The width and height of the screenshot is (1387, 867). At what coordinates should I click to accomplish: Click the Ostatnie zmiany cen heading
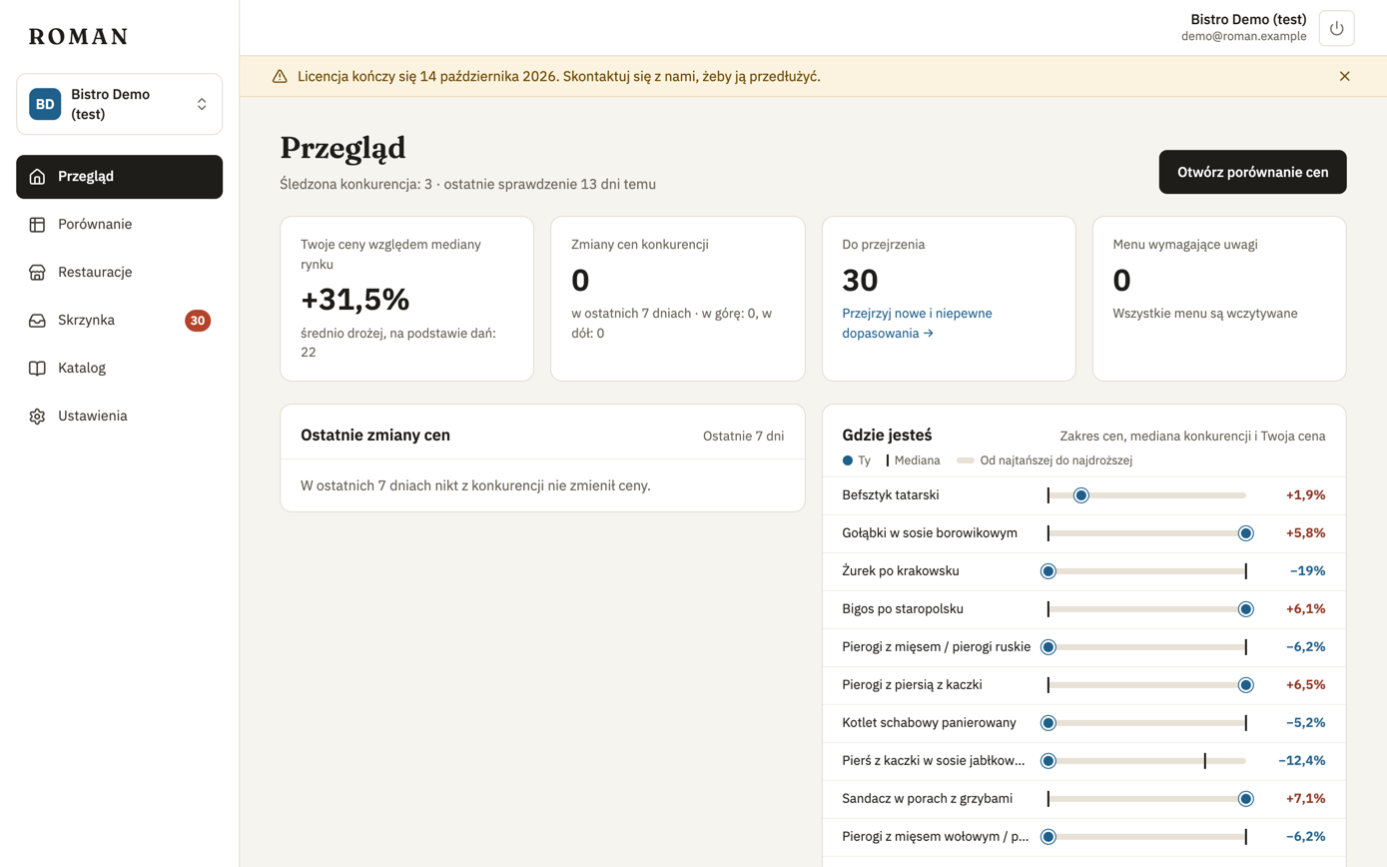coord(375,435)
